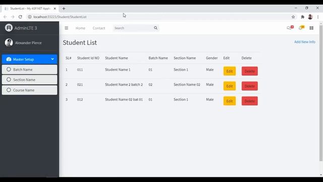This screenshot has width=323, height=182.
Task: Go back with the browser back arrow
Action: click(x=5, y=17)
